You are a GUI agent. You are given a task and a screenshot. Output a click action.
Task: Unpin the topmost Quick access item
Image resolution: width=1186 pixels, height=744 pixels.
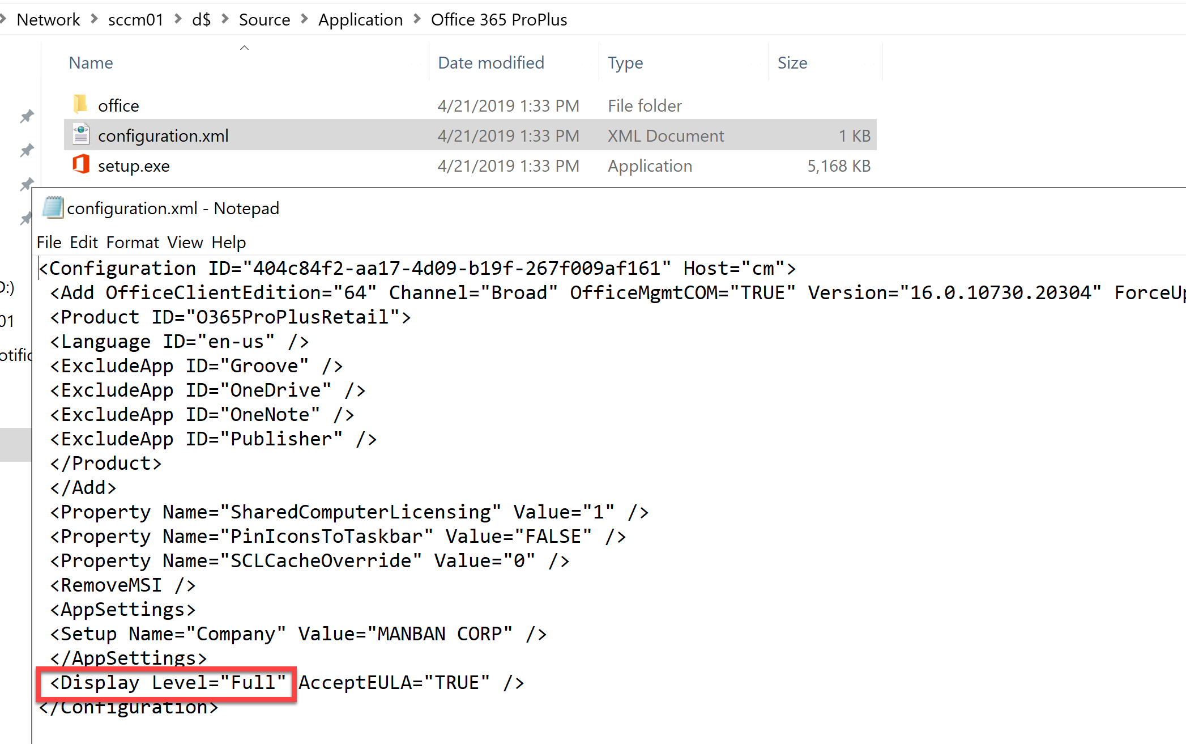26,116
